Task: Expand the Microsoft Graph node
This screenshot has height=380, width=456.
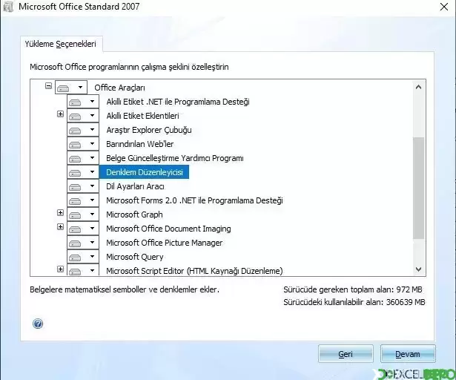Action: point(60,213)
